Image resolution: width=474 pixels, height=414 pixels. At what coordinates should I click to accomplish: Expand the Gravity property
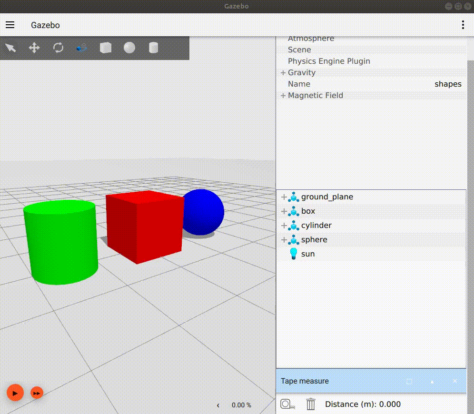[x=283, y=73]
